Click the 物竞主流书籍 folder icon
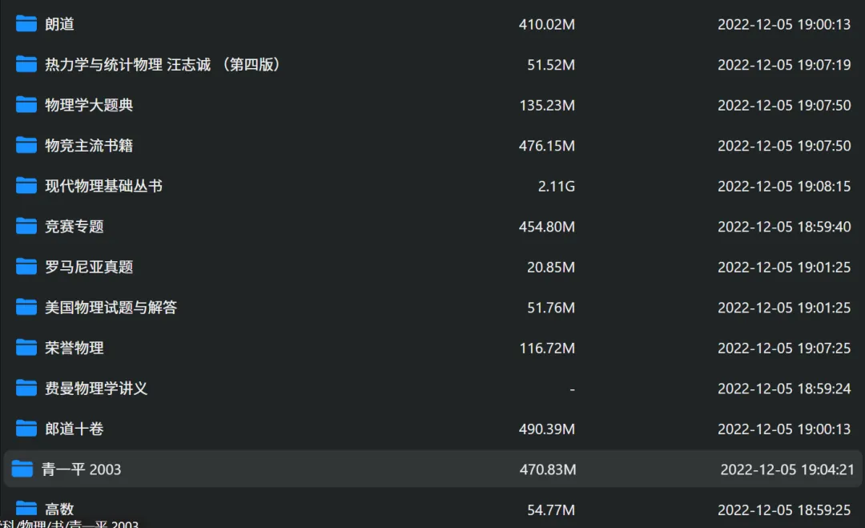This screenshot has height=528, width=865. (26, 145)
